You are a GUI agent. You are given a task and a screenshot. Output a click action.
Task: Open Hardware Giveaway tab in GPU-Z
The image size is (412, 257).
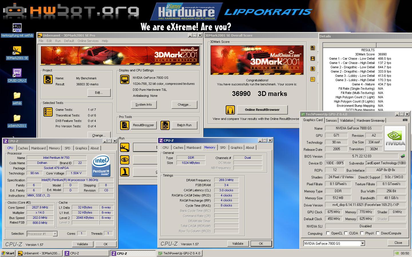coord(371,121)
